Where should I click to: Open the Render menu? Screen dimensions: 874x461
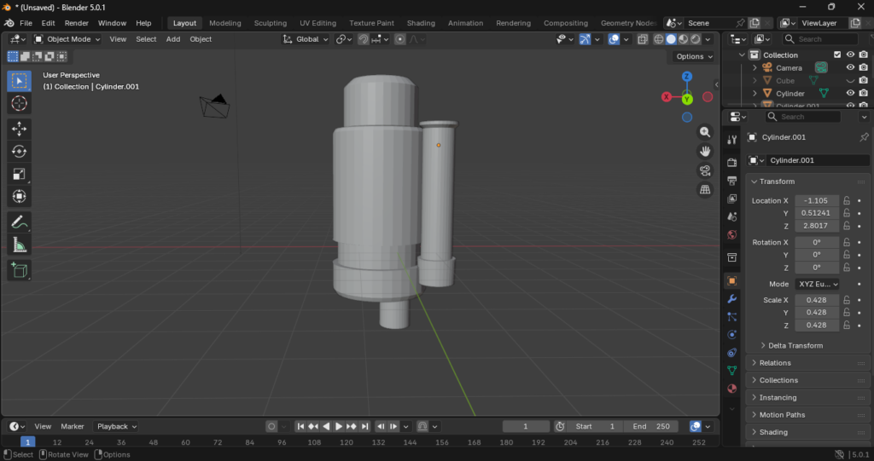tap(77, 23)
